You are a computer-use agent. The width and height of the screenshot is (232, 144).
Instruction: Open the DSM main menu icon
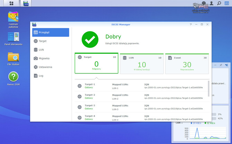click(x=11, y=3)
